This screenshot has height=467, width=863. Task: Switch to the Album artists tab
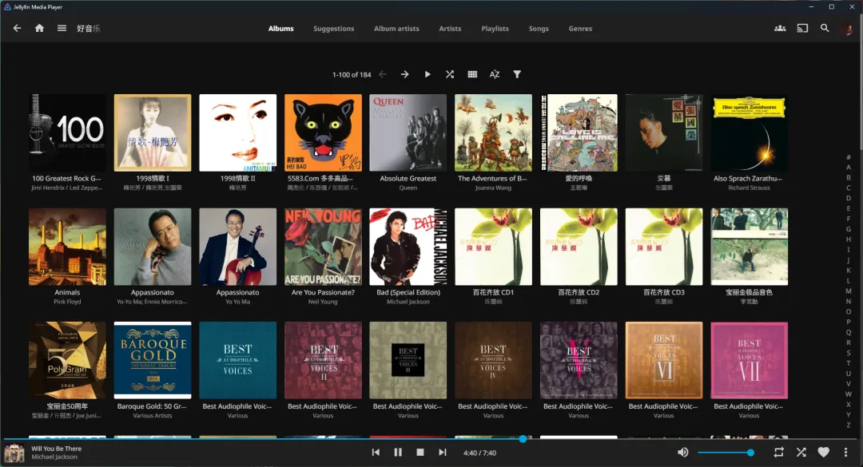click(x=396, y=29)
